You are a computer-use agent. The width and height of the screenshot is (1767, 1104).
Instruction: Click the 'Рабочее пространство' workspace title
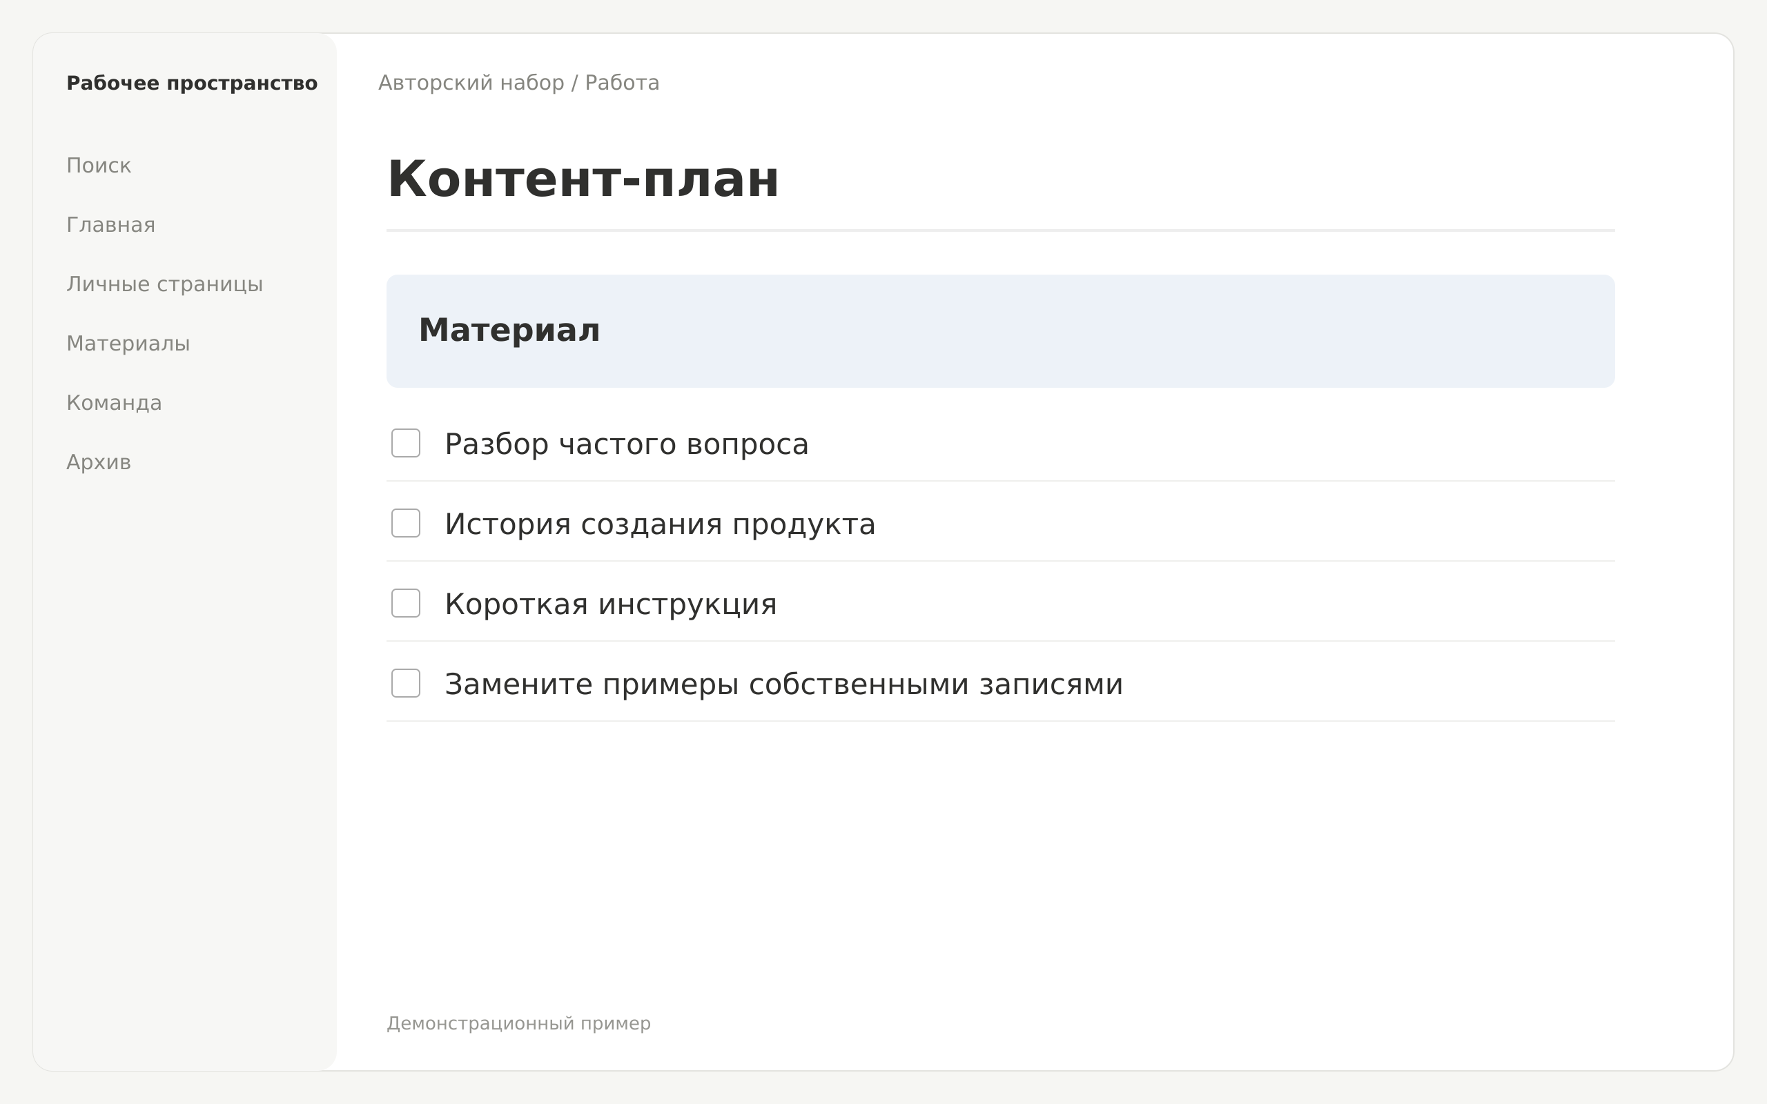click(192, 83)
